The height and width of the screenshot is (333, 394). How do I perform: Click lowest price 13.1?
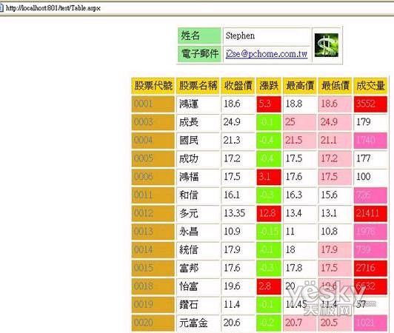click(329, 213)
